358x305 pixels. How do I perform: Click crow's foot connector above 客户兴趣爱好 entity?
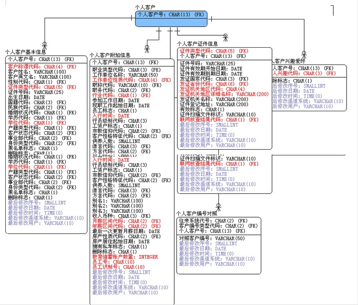pyautogui.click(x=304, y=54)
